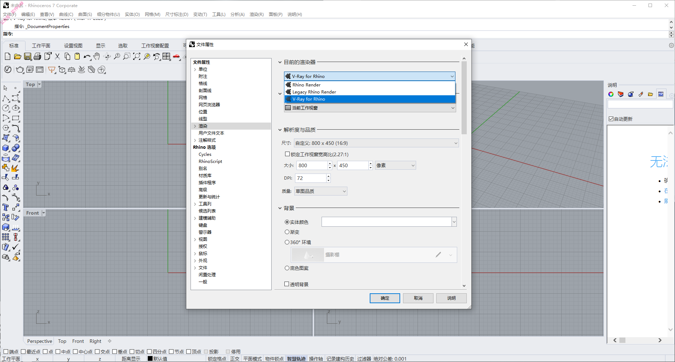Open the pixel units dropdown
Screen dimensions: 675x362
(396, 165)
